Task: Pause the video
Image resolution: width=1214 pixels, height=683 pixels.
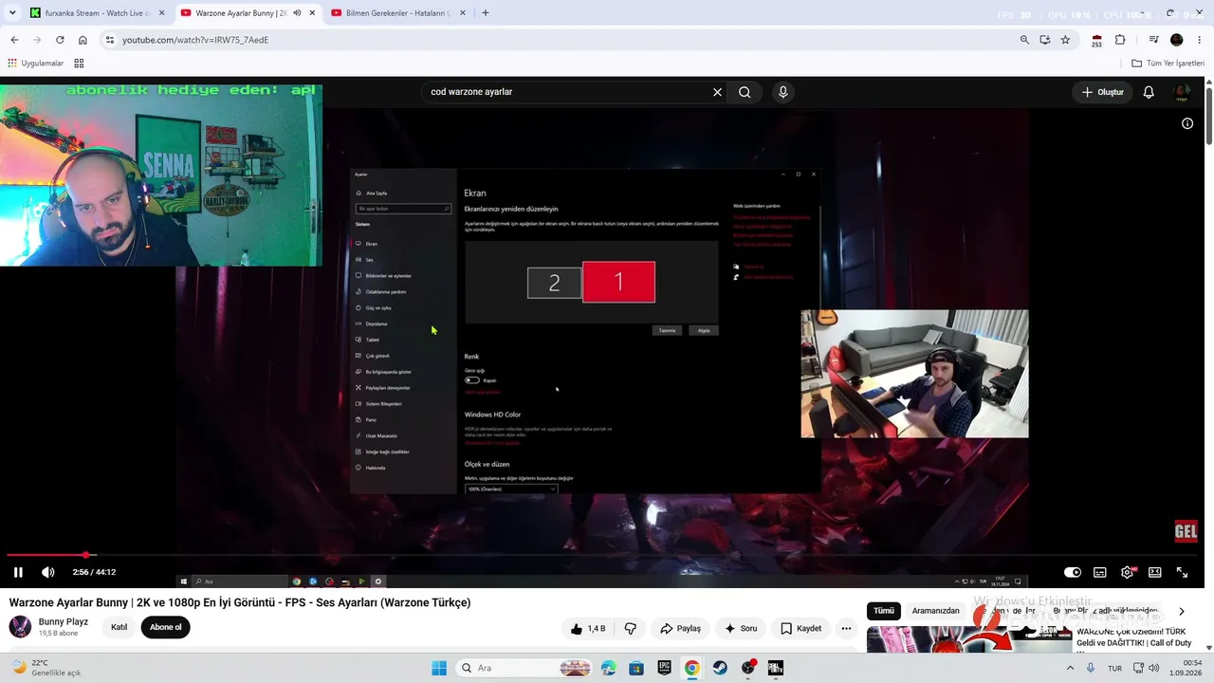Action: point(18,572)
